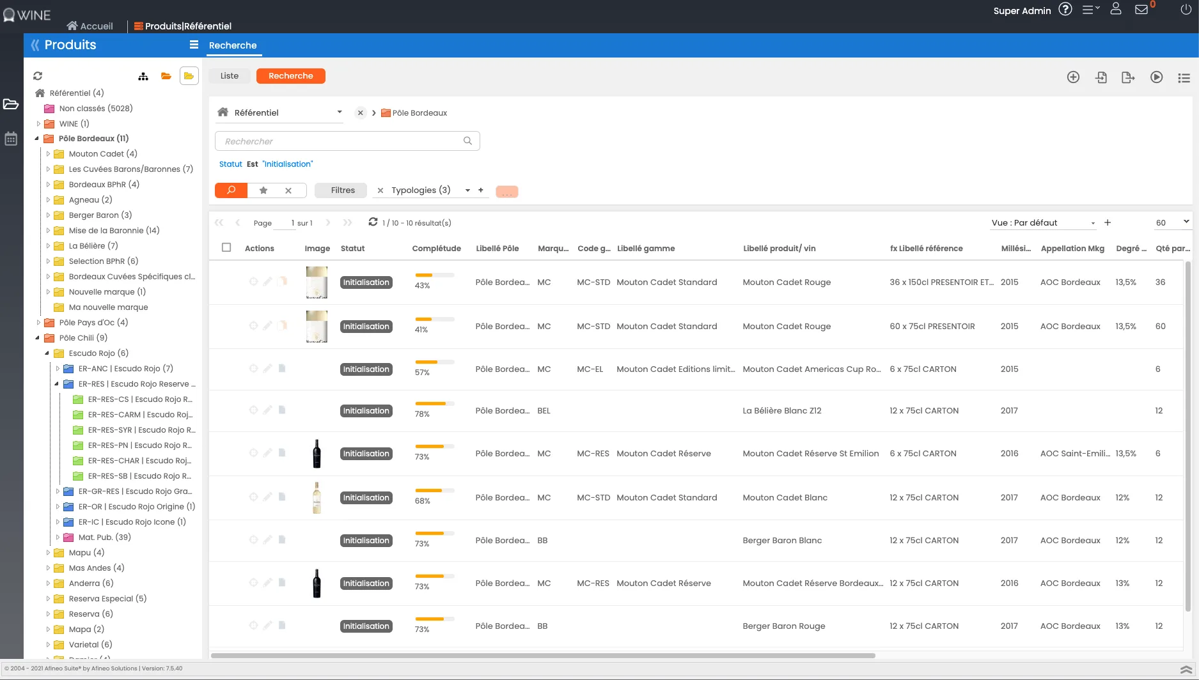
Task: Open the list menu icon next to help
Action: (x=1090, y=10)
